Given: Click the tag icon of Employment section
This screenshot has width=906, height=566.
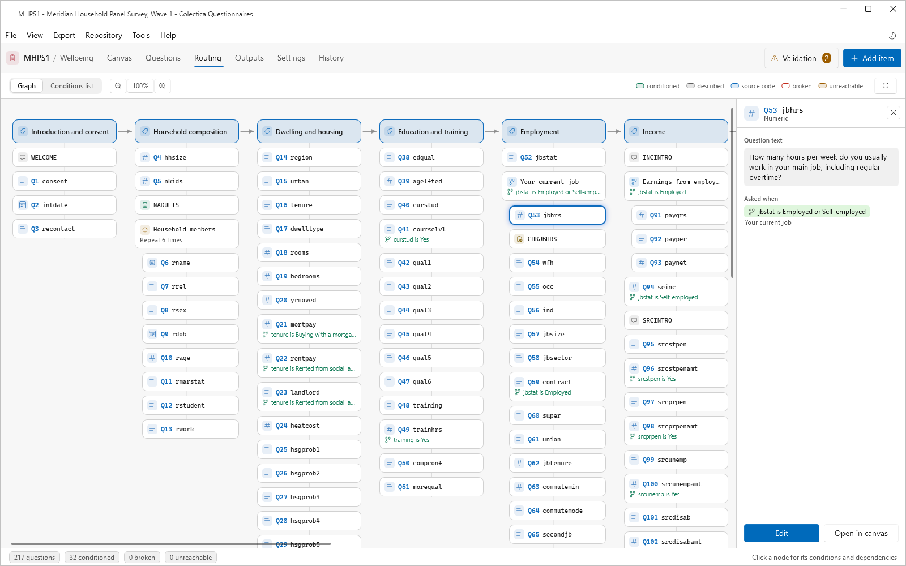Looking at the screenshot, I should tap(512, 131).
